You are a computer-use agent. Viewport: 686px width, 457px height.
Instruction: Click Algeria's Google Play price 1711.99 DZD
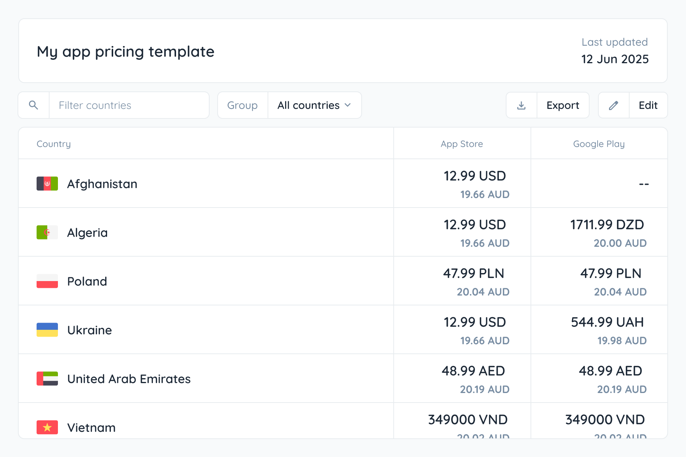607,225
